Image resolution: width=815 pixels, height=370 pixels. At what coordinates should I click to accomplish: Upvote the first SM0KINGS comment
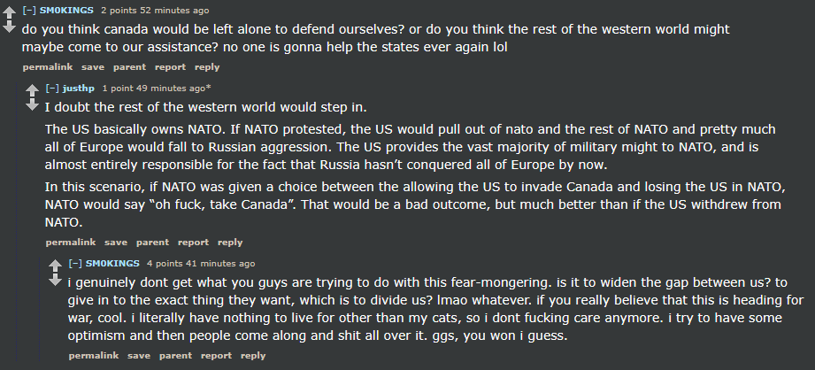click(x=10, y=12)
